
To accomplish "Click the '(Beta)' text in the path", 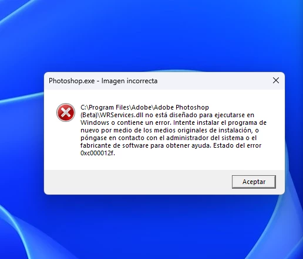I will pyautogui.click(x=89, y=115).
